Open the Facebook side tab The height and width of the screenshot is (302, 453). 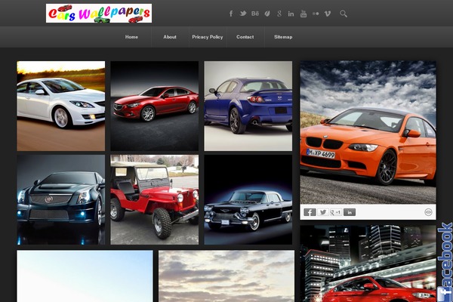445,261
